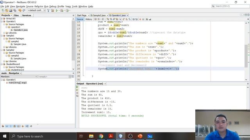This screenshot has height=140, width=250.
Task: Run the project with green play icon
Action: [57, 10]
